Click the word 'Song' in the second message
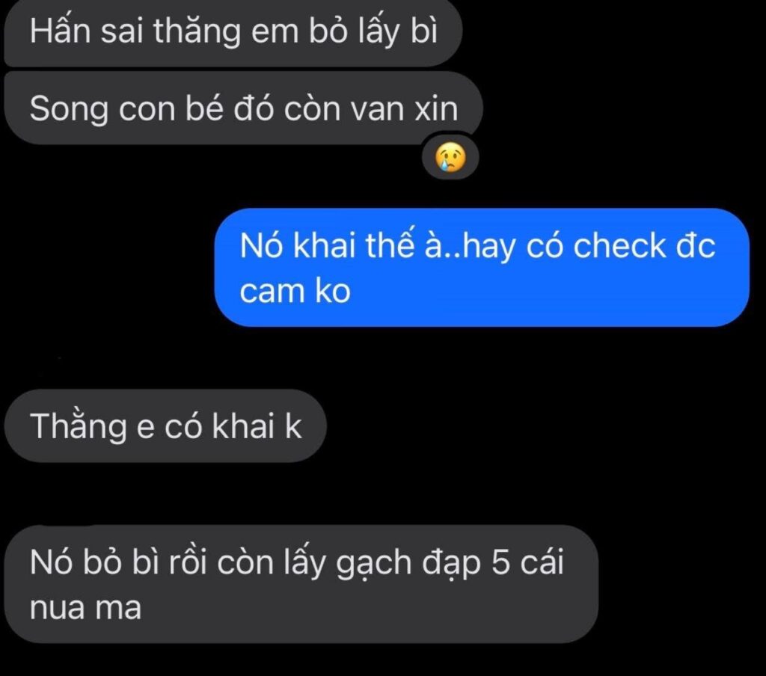The height and width of the screenshot is (676, 766). point(69,109)
